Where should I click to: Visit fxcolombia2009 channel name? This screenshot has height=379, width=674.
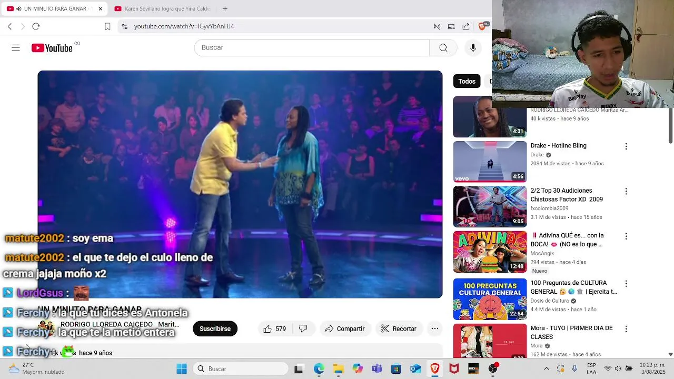pos(549,208)
